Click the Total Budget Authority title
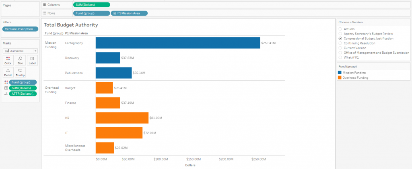 71,25
